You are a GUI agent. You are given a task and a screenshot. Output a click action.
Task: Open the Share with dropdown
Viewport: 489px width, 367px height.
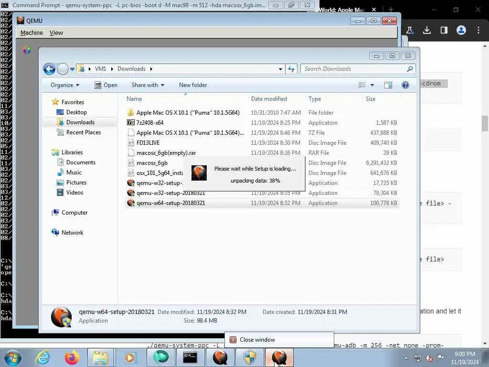[x=148, y=85]
